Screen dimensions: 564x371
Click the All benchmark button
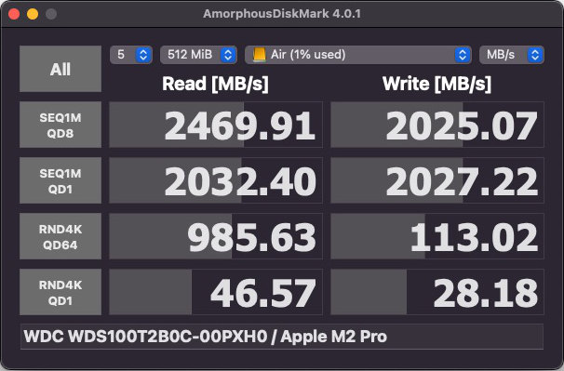[x=60, y=69]
